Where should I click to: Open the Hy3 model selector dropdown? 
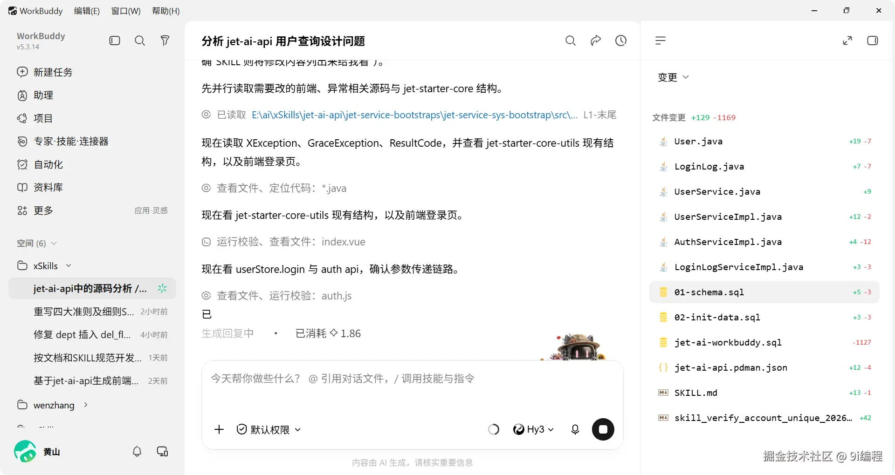533,429
